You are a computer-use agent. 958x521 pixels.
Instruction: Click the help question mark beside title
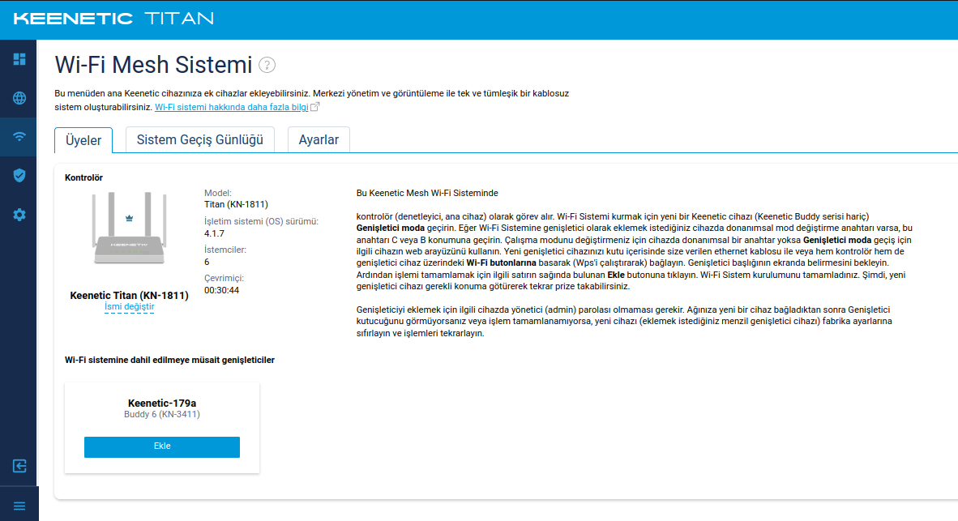coord(267,65)
